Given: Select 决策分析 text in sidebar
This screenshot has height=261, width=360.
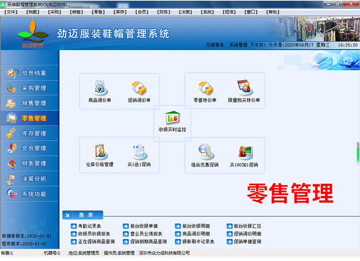Looking at the screenshot, I should [x=34, y=179].
